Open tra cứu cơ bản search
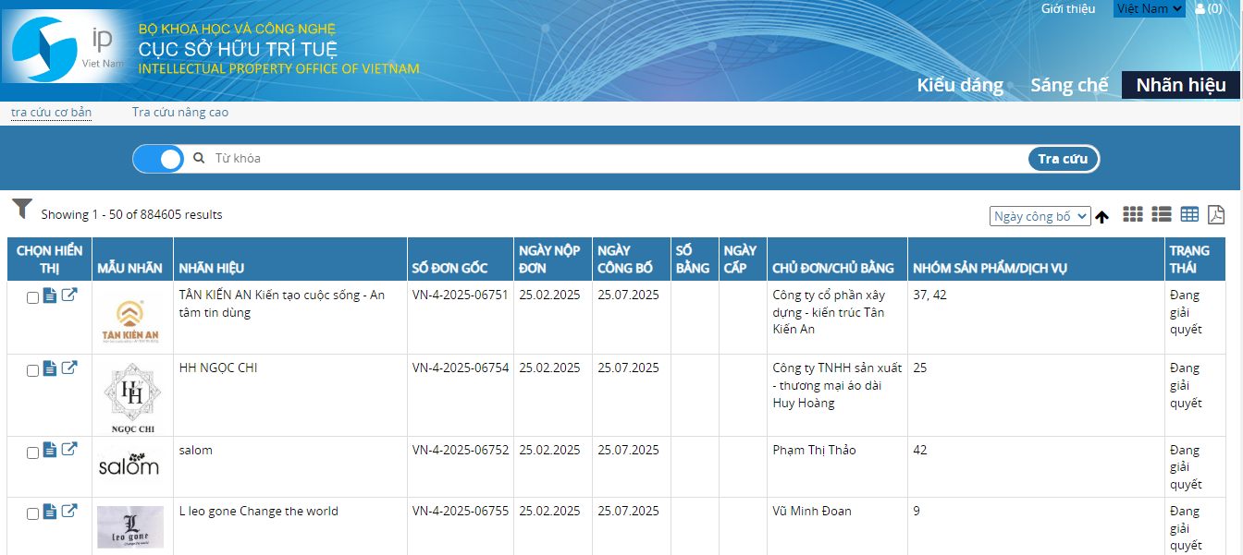The width and height of the screenshot is (1243, 555). [52, 113]
